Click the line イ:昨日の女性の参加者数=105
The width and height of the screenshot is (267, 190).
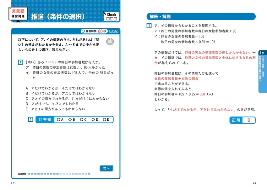[179, 37]
